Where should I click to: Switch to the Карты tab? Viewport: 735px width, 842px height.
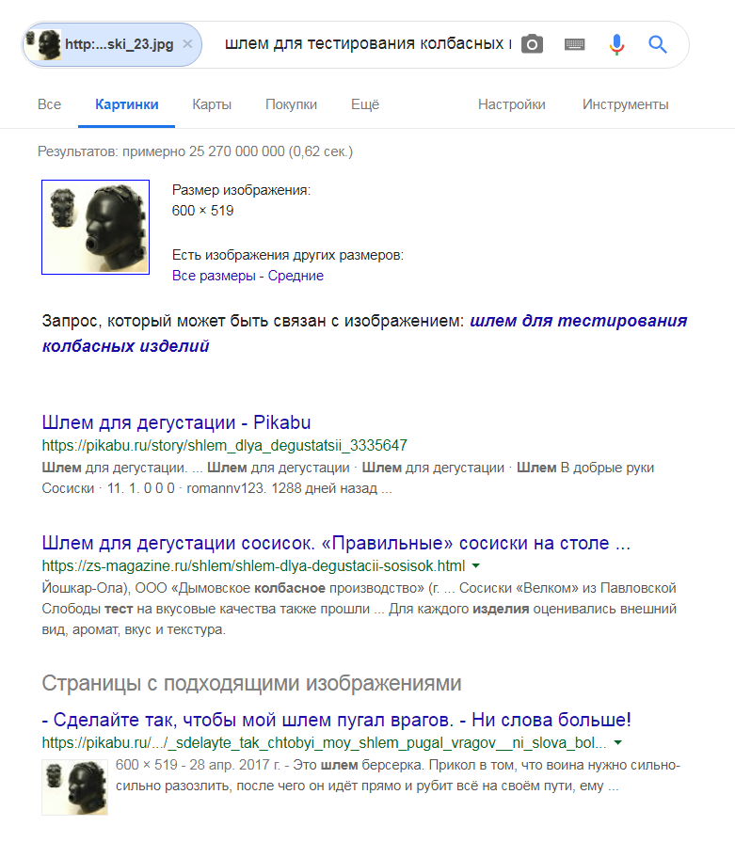(212, 104)
